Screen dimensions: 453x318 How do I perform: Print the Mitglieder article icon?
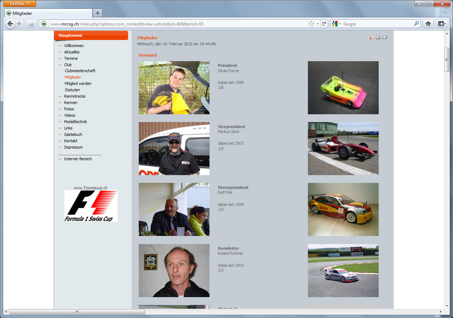[x=378, y=37]
